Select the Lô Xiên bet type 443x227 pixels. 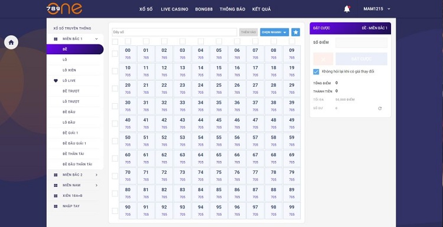tap(69, 70)
